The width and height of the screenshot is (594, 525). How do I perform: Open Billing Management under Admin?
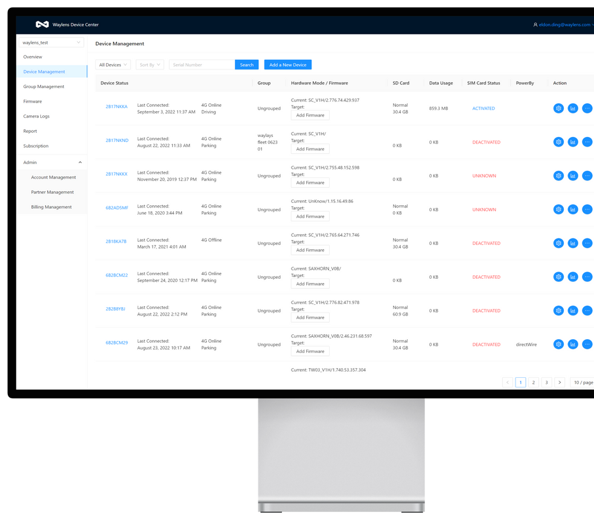[52, 207]
